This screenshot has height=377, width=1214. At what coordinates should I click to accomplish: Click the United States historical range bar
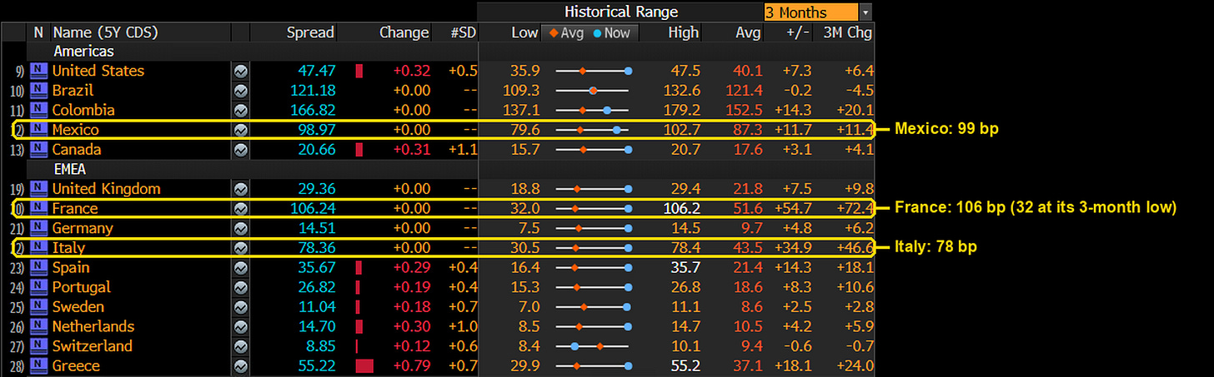pos(592,71)
